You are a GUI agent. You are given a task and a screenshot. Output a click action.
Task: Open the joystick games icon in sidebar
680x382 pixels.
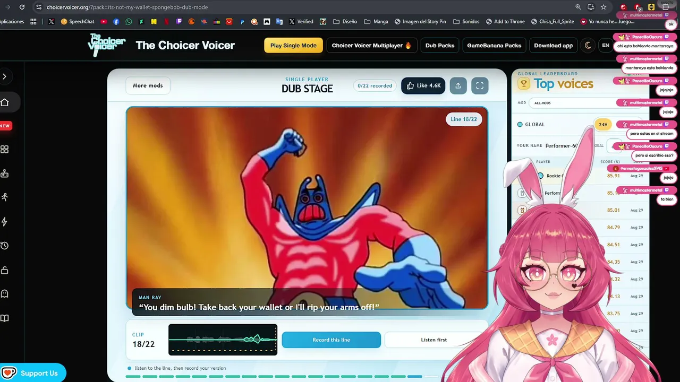point(5,173)
